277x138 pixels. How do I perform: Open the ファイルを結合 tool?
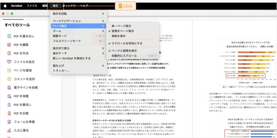pos(24,62)
